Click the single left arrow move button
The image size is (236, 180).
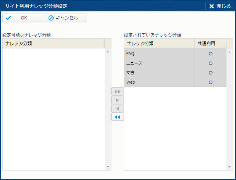point(118,109)
